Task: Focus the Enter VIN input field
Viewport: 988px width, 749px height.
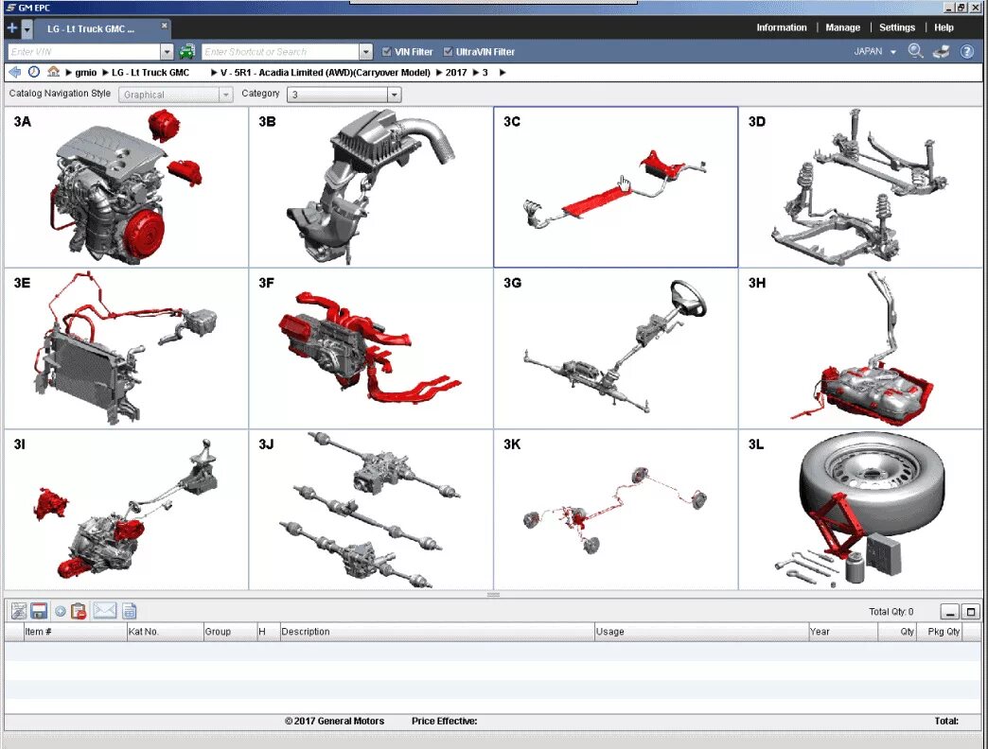Action: (x=84, y=52)
